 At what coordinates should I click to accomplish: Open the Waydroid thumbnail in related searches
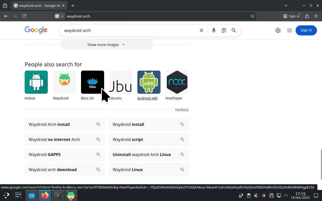(x=64, y=82)
